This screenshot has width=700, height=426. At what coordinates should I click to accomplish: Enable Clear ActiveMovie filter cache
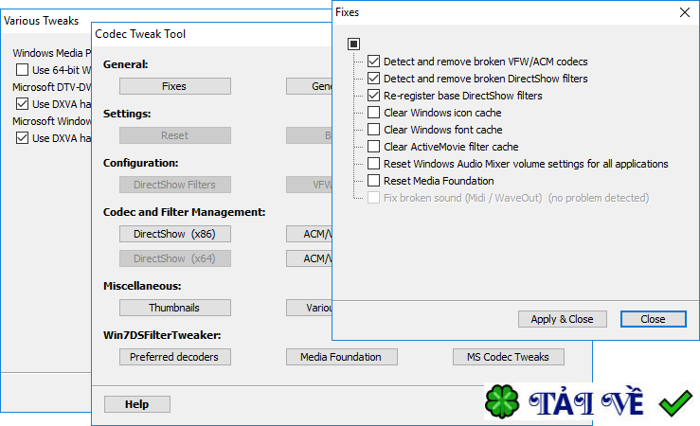pyautogui.click(x=373, y=147)
